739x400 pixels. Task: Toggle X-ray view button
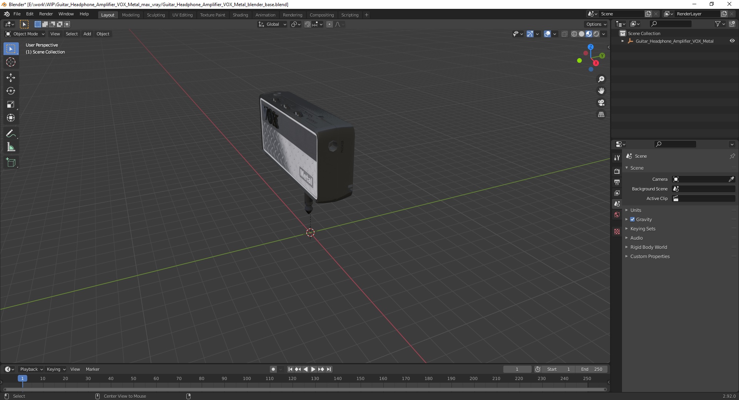(x=564, y=34)
